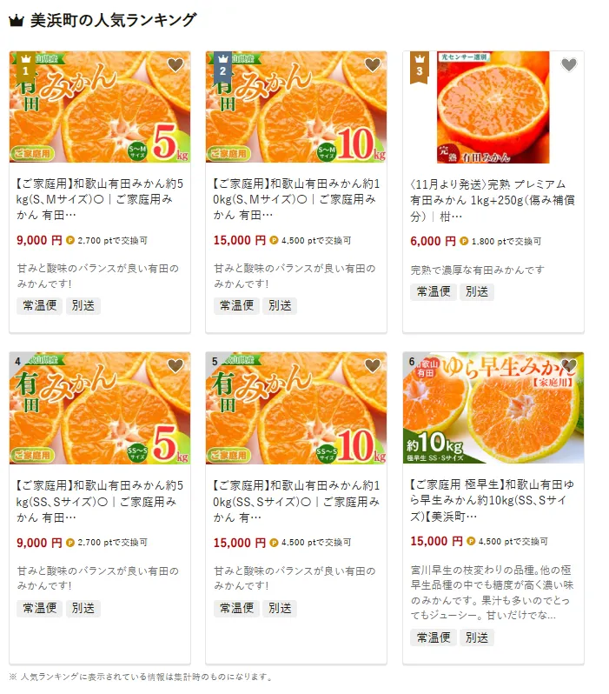Open rank 3 完熟 有田みかん product photo
The image size is (609, 694).
coord(493,107)
